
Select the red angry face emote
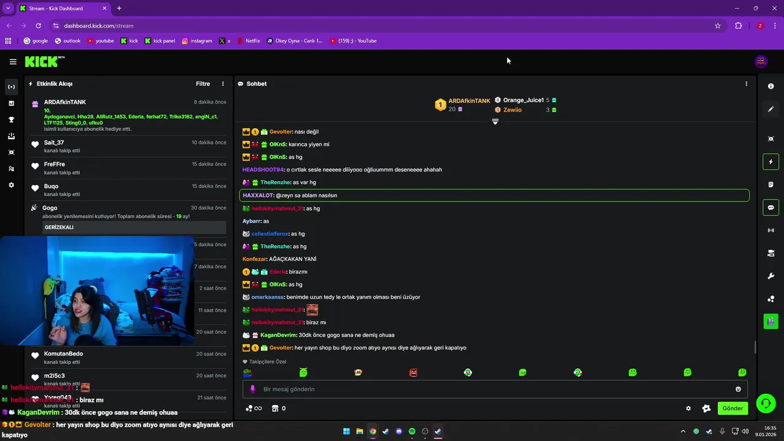tap(413, 372)
